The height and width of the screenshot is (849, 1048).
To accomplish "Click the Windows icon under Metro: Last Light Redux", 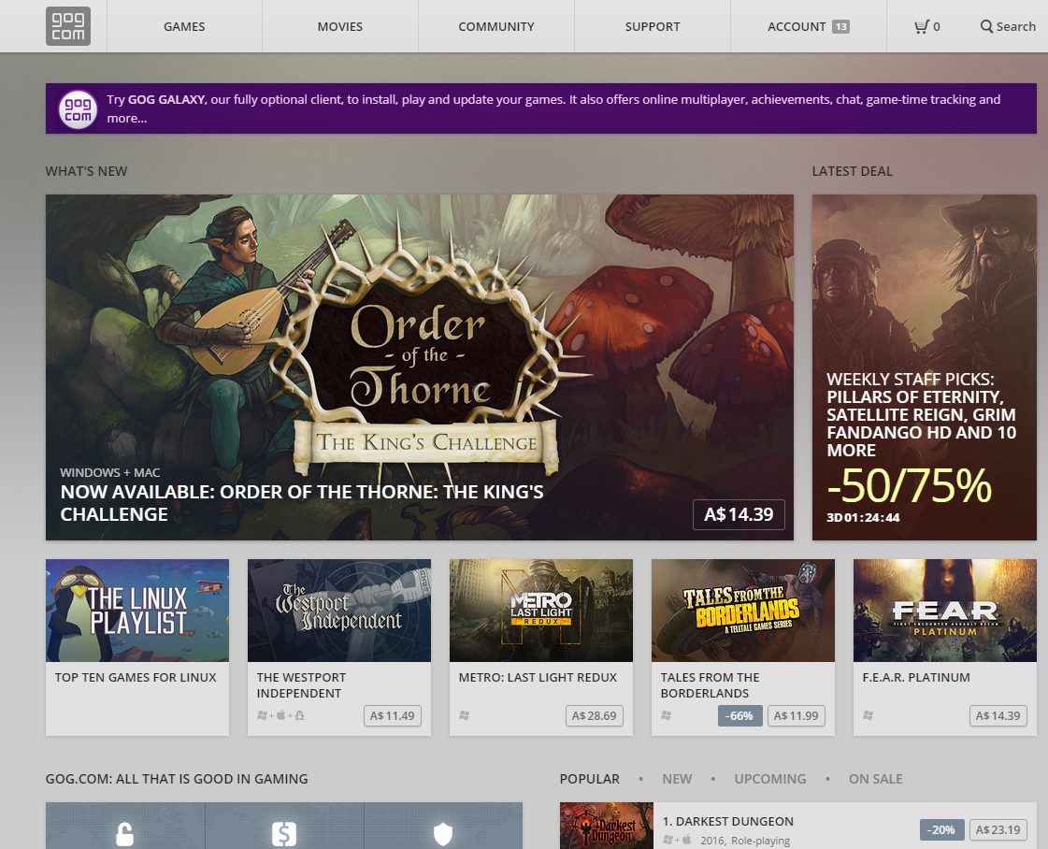I will point(465,715).
